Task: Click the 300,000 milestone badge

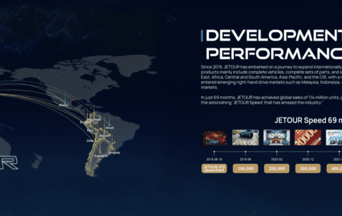Action: pos(308,169)
